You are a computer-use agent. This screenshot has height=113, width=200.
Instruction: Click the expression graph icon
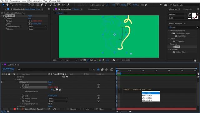pyautogui.click(x=54, y=90)
